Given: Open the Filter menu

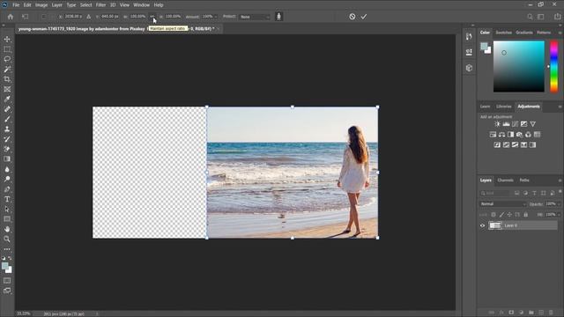Looking at the screenshot, I should pyautogui.click(x=100, y=5).
